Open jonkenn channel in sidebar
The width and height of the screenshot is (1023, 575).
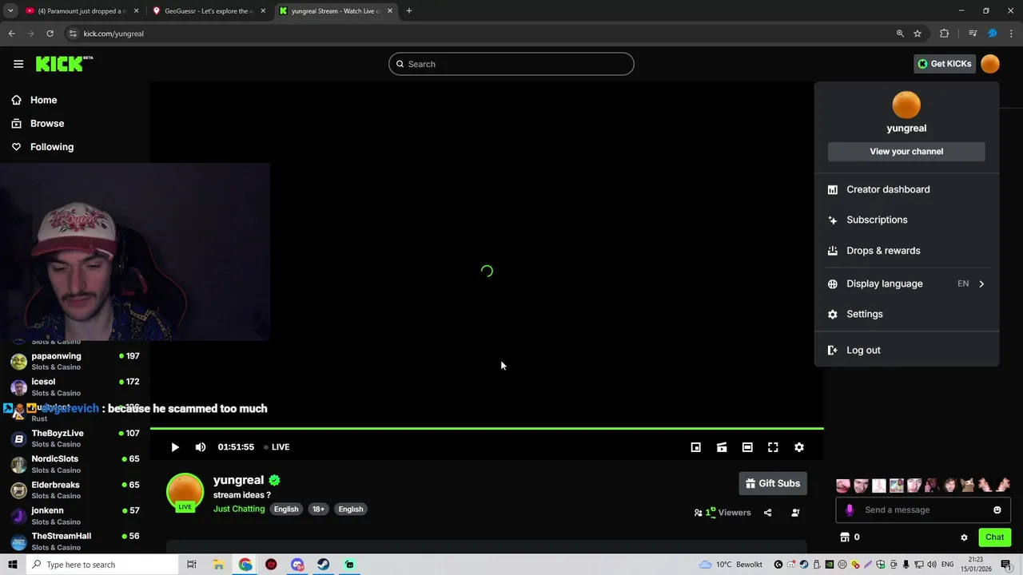pyautogui.click(x=75, y=516)
